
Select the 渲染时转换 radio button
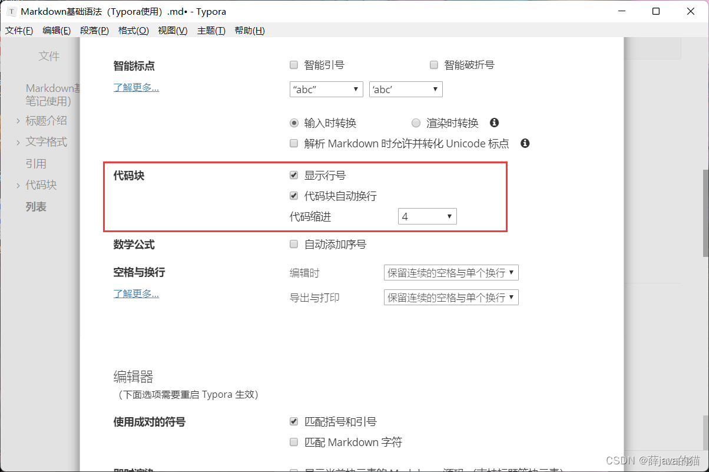[x=416, y=123]
